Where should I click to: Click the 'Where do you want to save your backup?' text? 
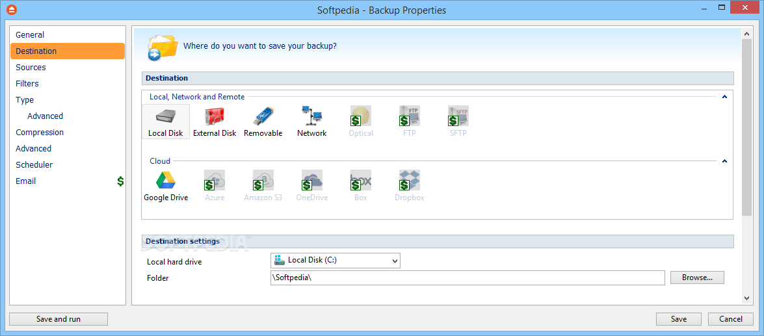[x=259, y=46]
